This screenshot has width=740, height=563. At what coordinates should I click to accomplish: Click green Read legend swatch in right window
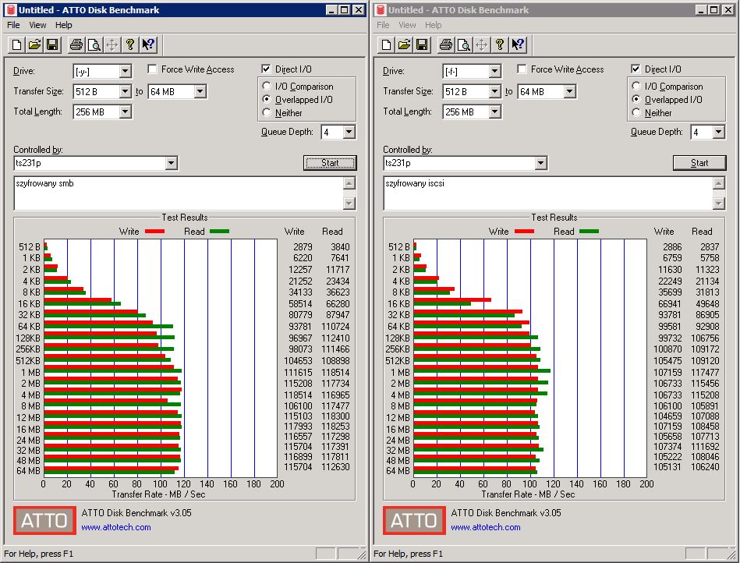click(589, 232)
